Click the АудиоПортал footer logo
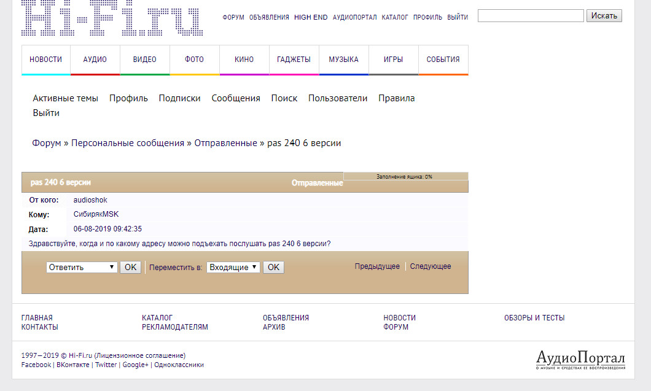This screenshot has width=651, height=391. coord(580,360)
